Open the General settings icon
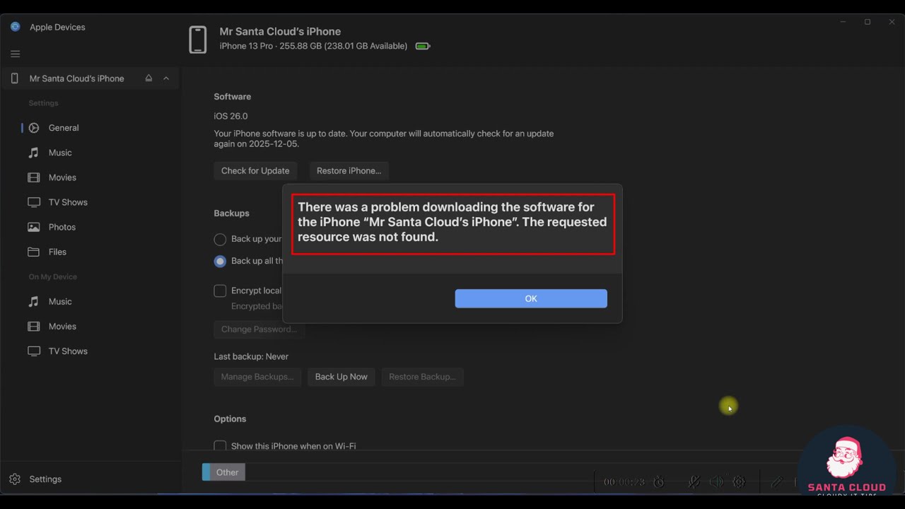 pos(33,128)
